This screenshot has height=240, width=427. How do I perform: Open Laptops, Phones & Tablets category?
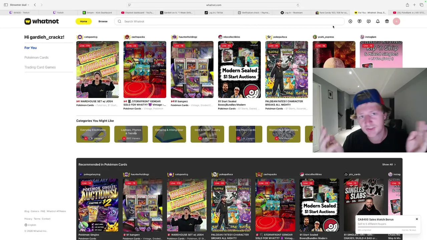131,134
